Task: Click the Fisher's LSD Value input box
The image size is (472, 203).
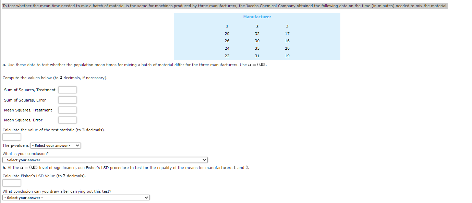Action: pyautogui.click(x=11, y=183)
